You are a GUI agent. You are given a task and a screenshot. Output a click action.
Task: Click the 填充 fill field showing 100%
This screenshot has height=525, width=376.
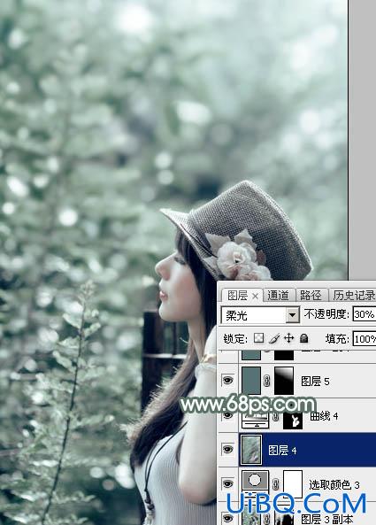click(364, 339)
